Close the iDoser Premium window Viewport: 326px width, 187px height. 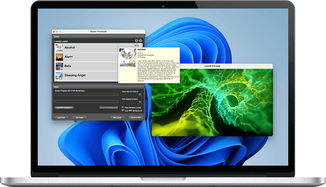54,31
